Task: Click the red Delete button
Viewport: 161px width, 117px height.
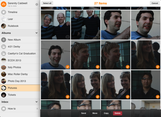Action: pos(118,113)
